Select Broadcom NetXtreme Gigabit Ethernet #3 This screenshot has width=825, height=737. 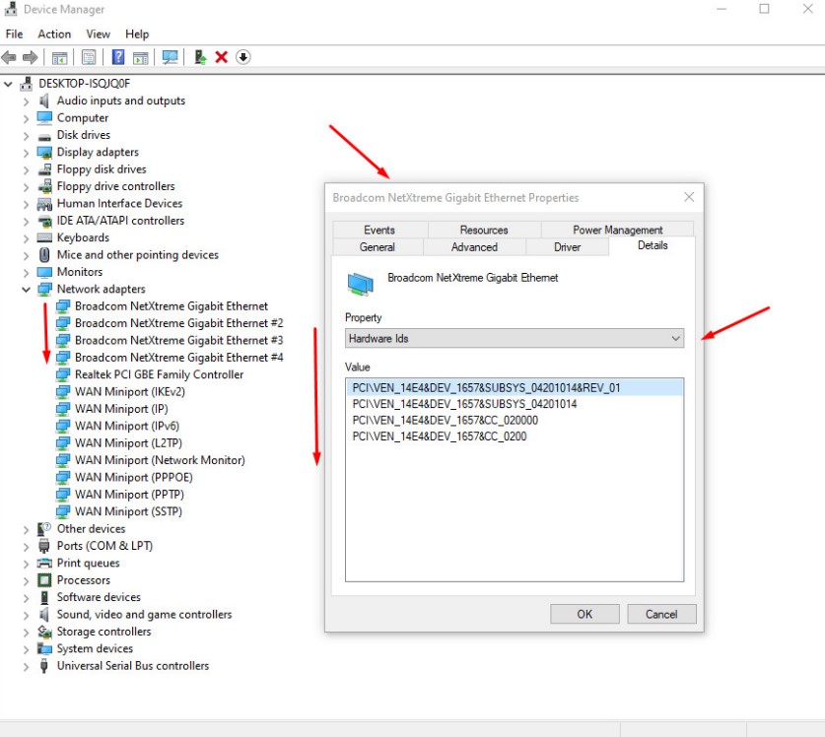tap(178, 340)
